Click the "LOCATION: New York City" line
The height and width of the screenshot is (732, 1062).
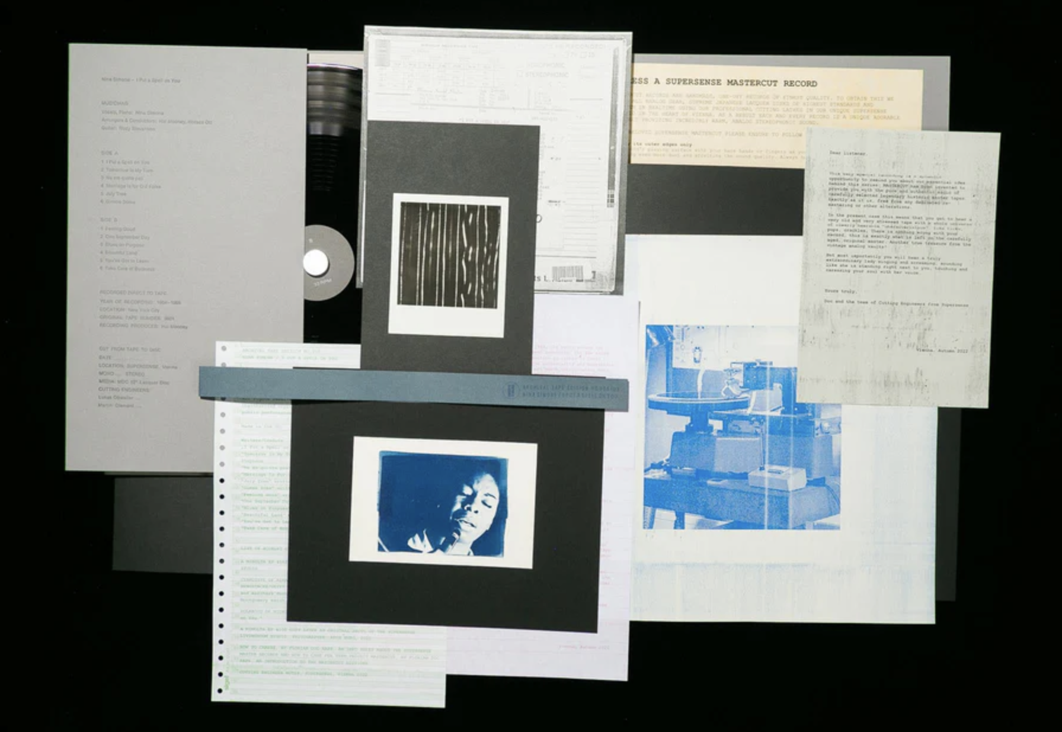pyautogui.click(x=129, y=310)
